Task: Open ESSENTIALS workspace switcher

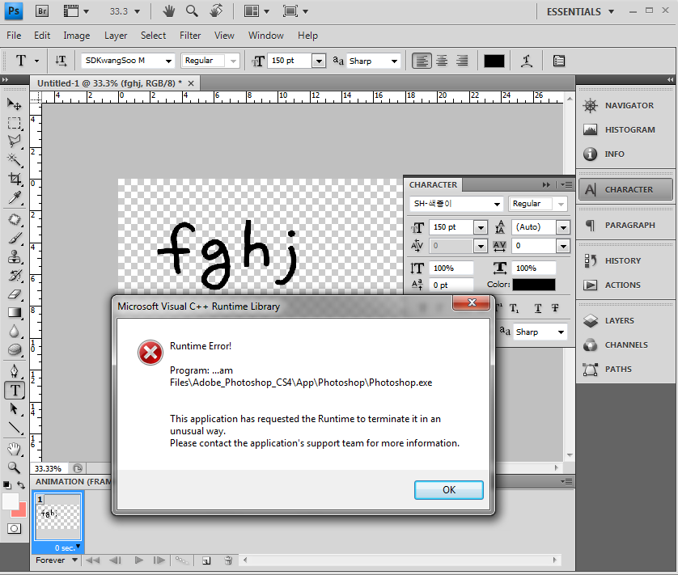Action: pos(580,11)
